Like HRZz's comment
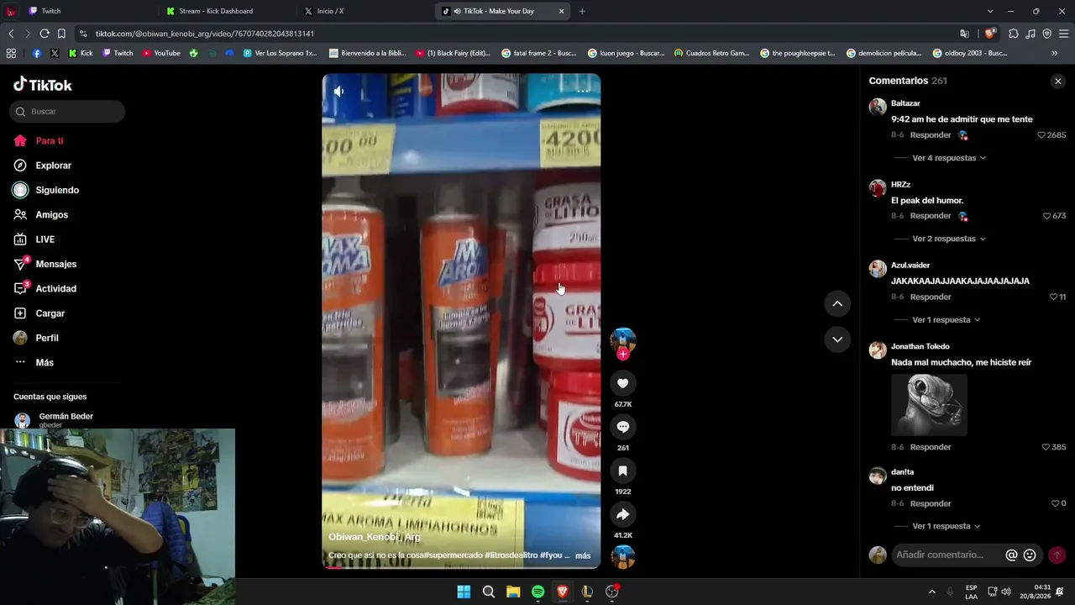Screen dimensions: 1075x605 click(x=1046, y=216)
